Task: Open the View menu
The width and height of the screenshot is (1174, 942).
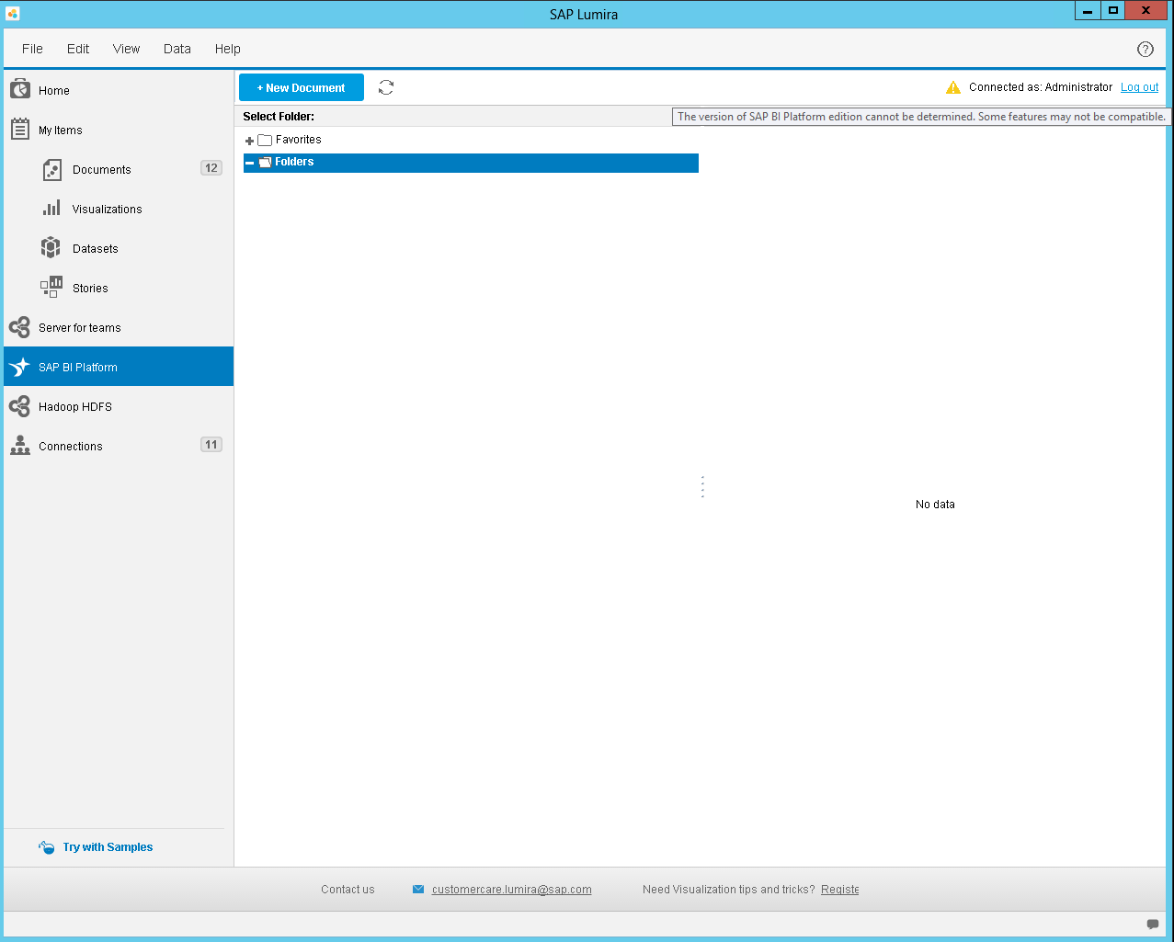Action: 126,49
